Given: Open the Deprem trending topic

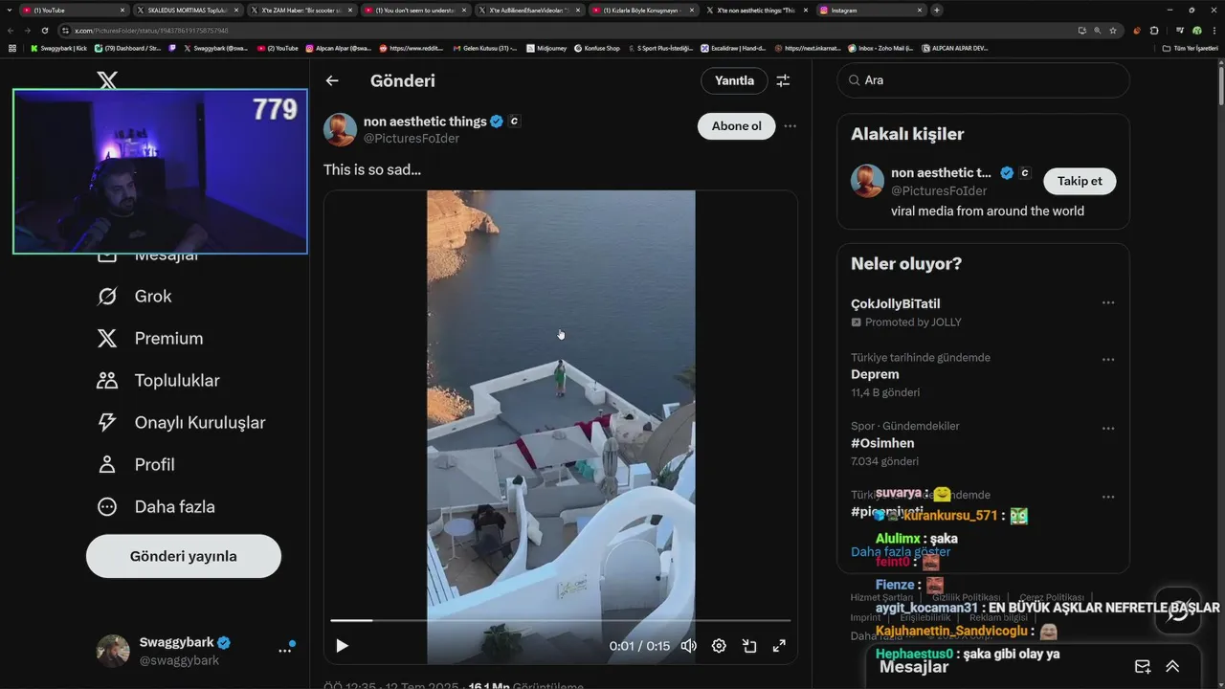Looking at the screenshot, I should point(875,374).
